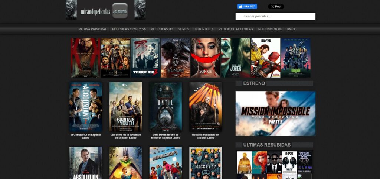Screen dimensions: 380x179
Task: Open the first Ultimas Resubidas thumbnail (Kandahar)
Action: [x=244, y=162]
